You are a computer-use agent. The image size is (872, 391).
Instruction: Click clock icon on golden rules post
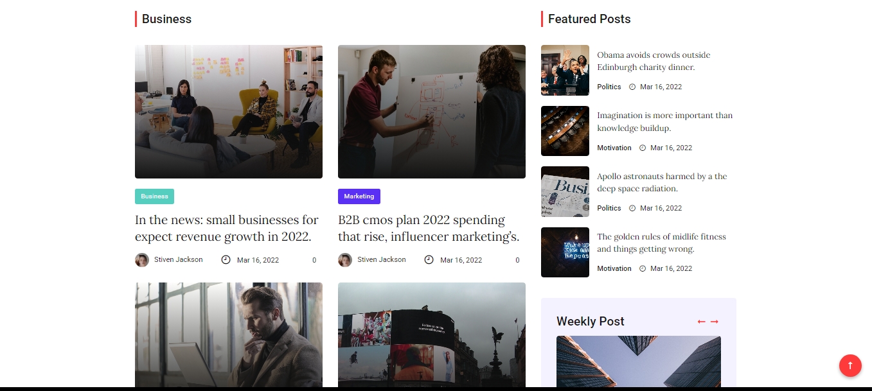[643, 269]
